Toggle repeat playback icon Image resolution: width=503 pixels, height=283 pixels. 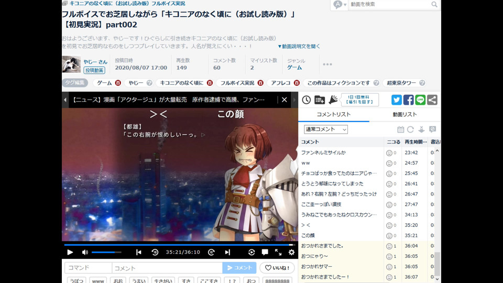point(251,252)
